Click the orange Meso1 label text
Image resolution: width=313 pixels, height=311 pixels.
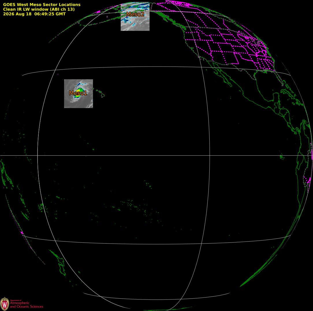[x=78, y=93]
